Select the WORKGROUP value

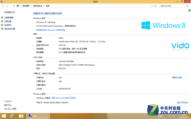[x=65, y=89]
